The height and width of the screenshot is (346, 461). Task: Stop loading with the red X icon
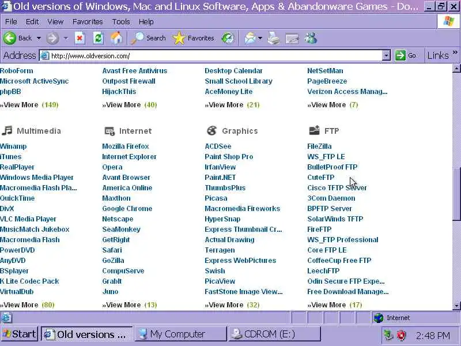coord(80,38)
